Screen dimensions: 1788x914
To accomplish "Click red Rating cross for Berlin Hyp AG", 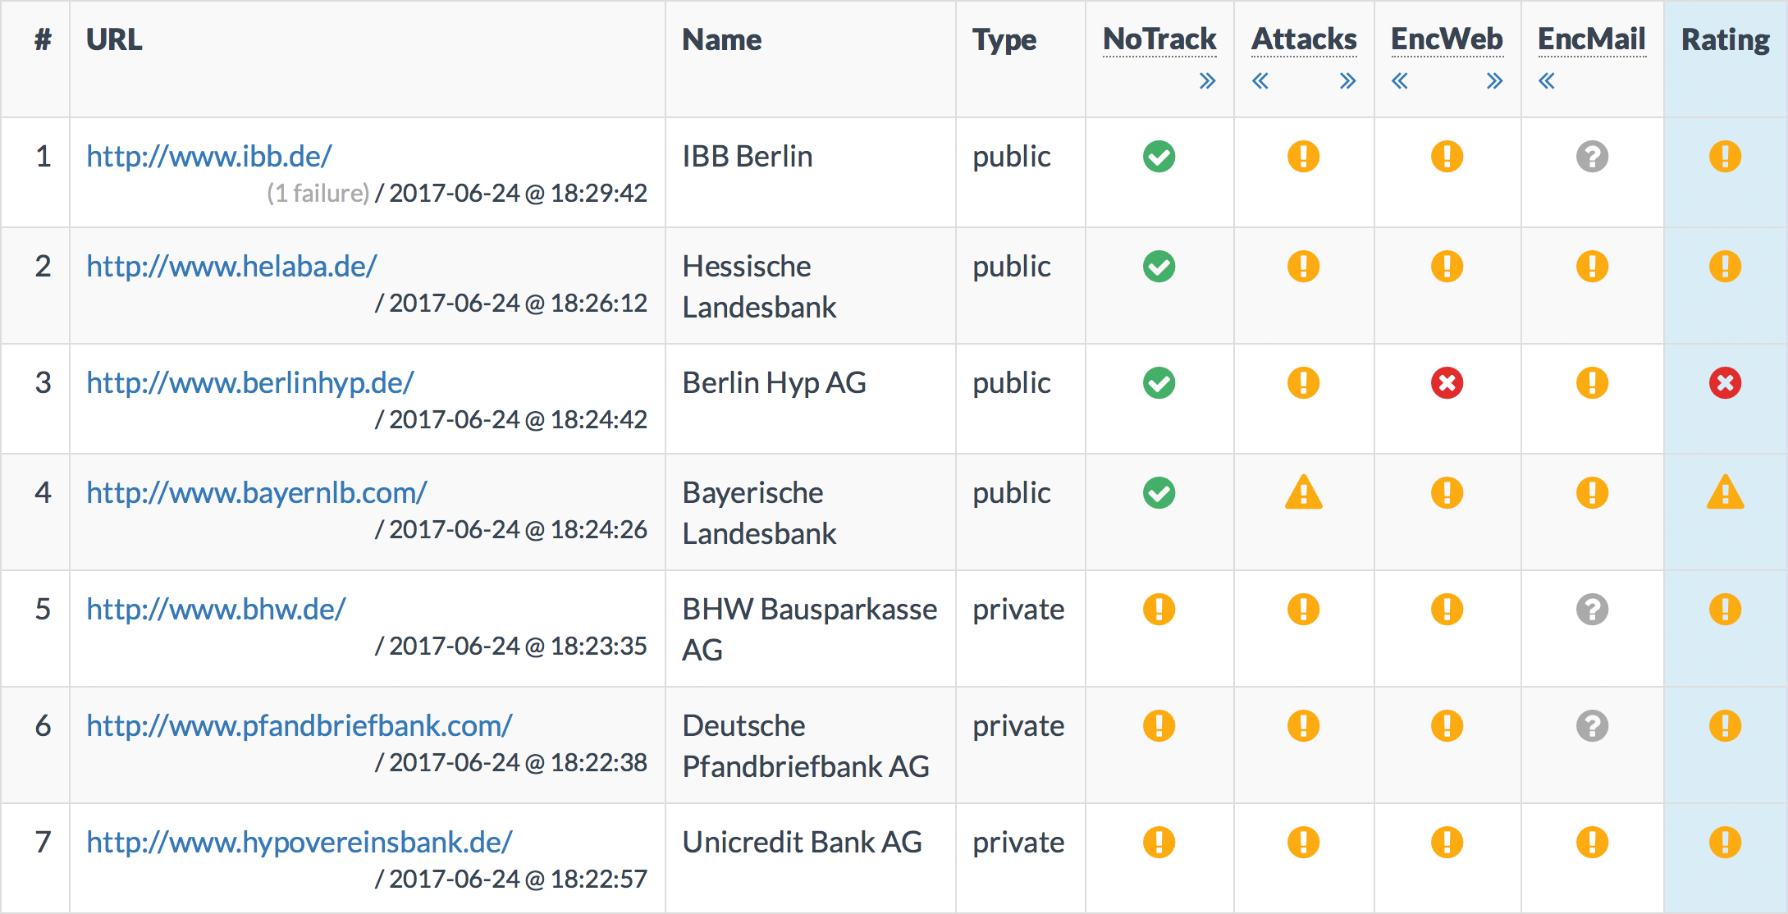I will tap(1725, 383).
